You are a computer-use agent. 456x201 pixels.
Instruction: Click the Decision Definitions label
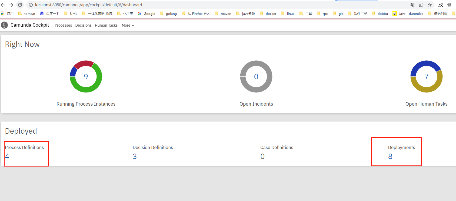153,147
